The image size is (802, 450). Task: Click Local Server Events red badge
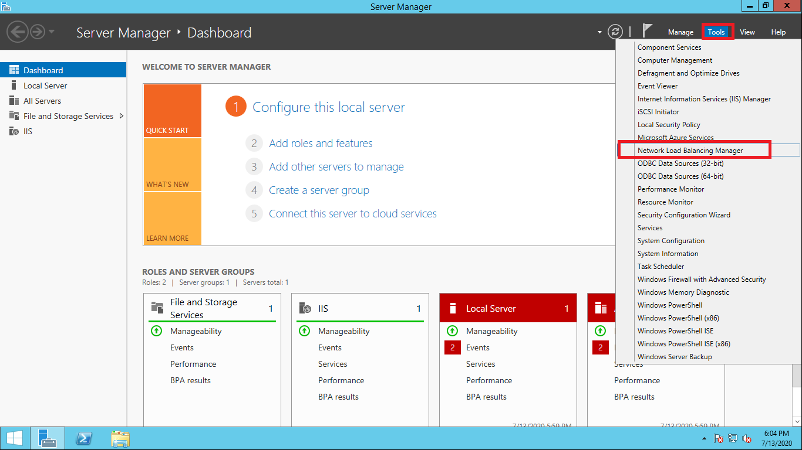point(452,347)
